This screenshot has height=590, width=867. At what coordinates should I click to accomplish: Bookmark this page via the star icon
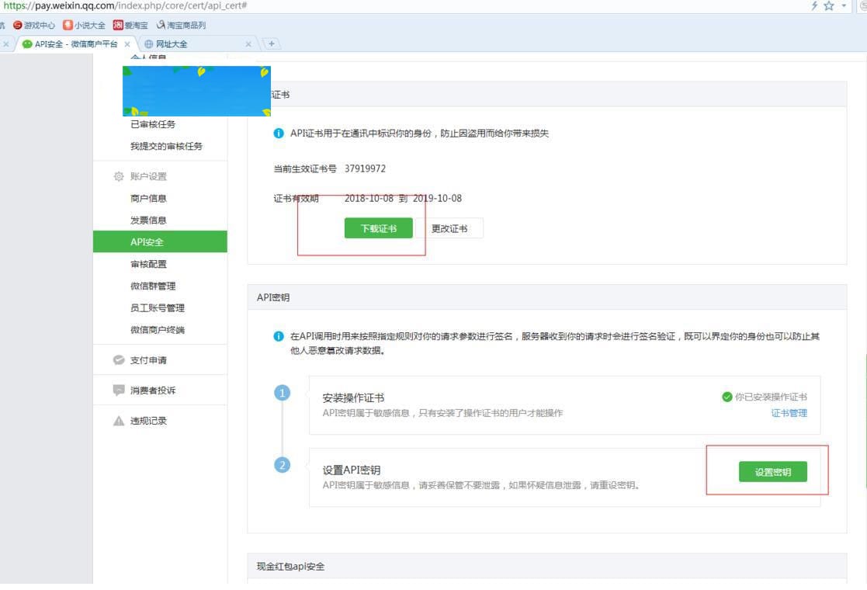tap(829, 6)
